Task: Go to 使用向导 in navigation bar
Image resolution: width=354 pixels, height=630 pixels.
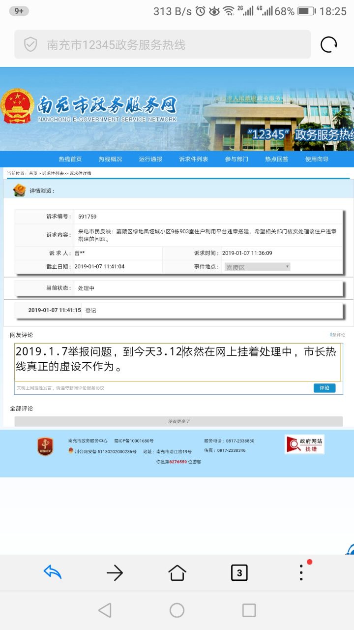Action: [317, 159]
